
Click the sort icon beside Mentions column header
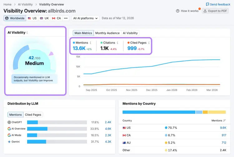(225, 121)
